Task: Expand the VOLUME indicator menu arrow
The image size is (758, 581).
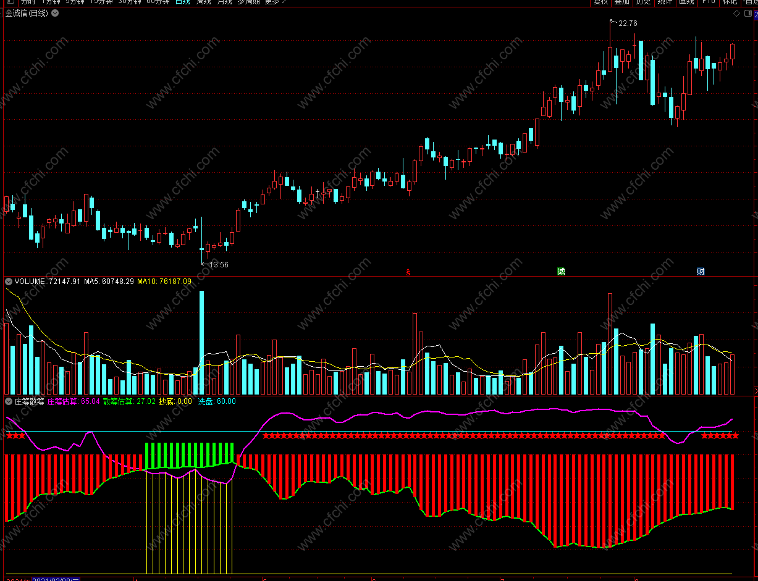Action: (9, 282)
